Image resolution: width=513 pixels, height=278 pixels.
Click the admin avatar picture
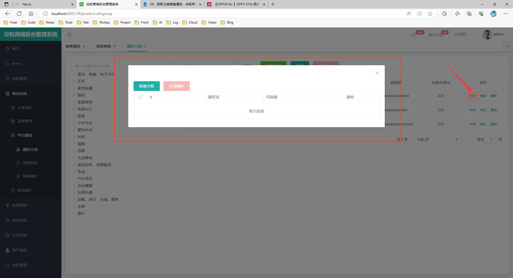[x=487, y=34]
